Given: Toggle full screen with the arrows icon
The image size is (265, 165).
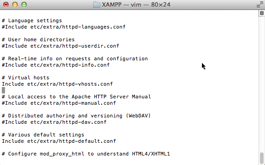Looking at the screenshot, I should (x=260, y=5).
